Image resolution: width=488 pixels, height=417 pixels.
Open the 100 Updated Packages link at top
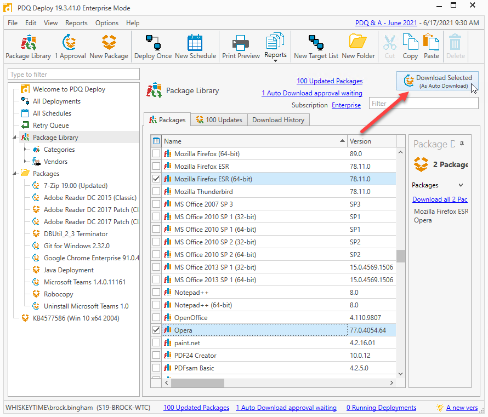click(330, 81)
